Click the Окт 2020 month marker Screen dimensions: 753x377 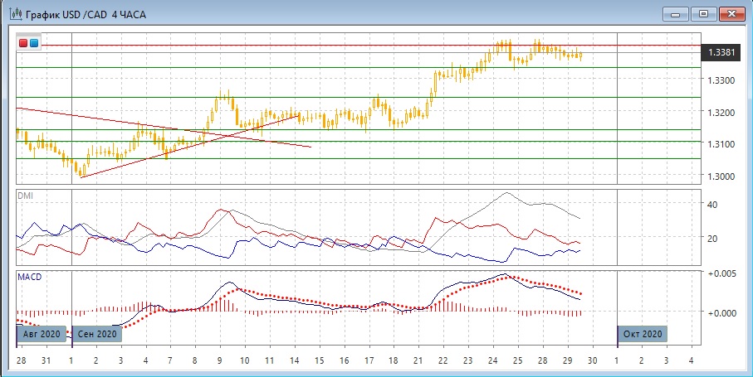pyautogui.click(x=641, y=334)
